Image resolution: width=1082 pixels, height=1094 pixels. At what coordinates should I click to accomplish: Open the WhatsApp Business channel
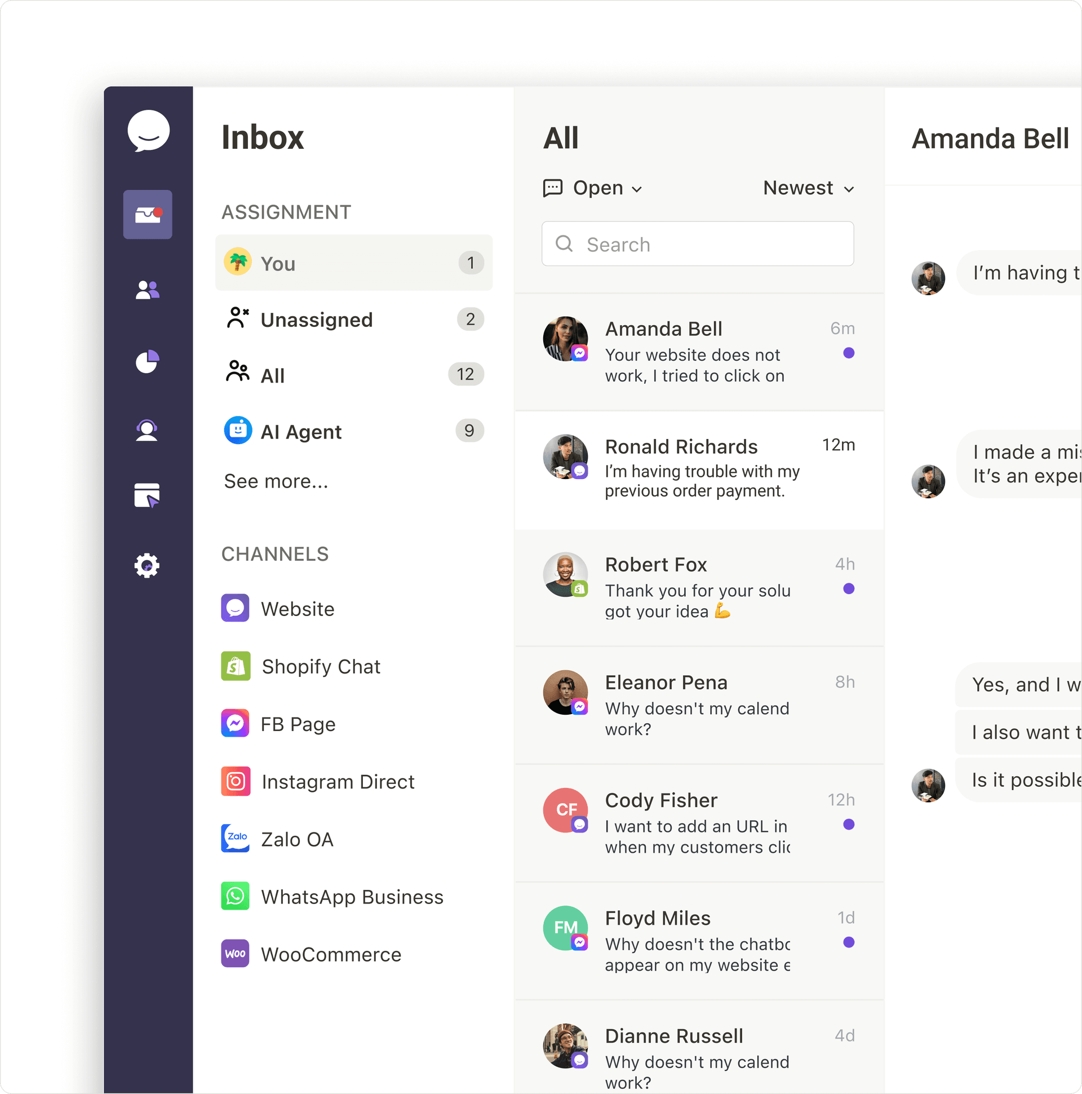point(352,897)
